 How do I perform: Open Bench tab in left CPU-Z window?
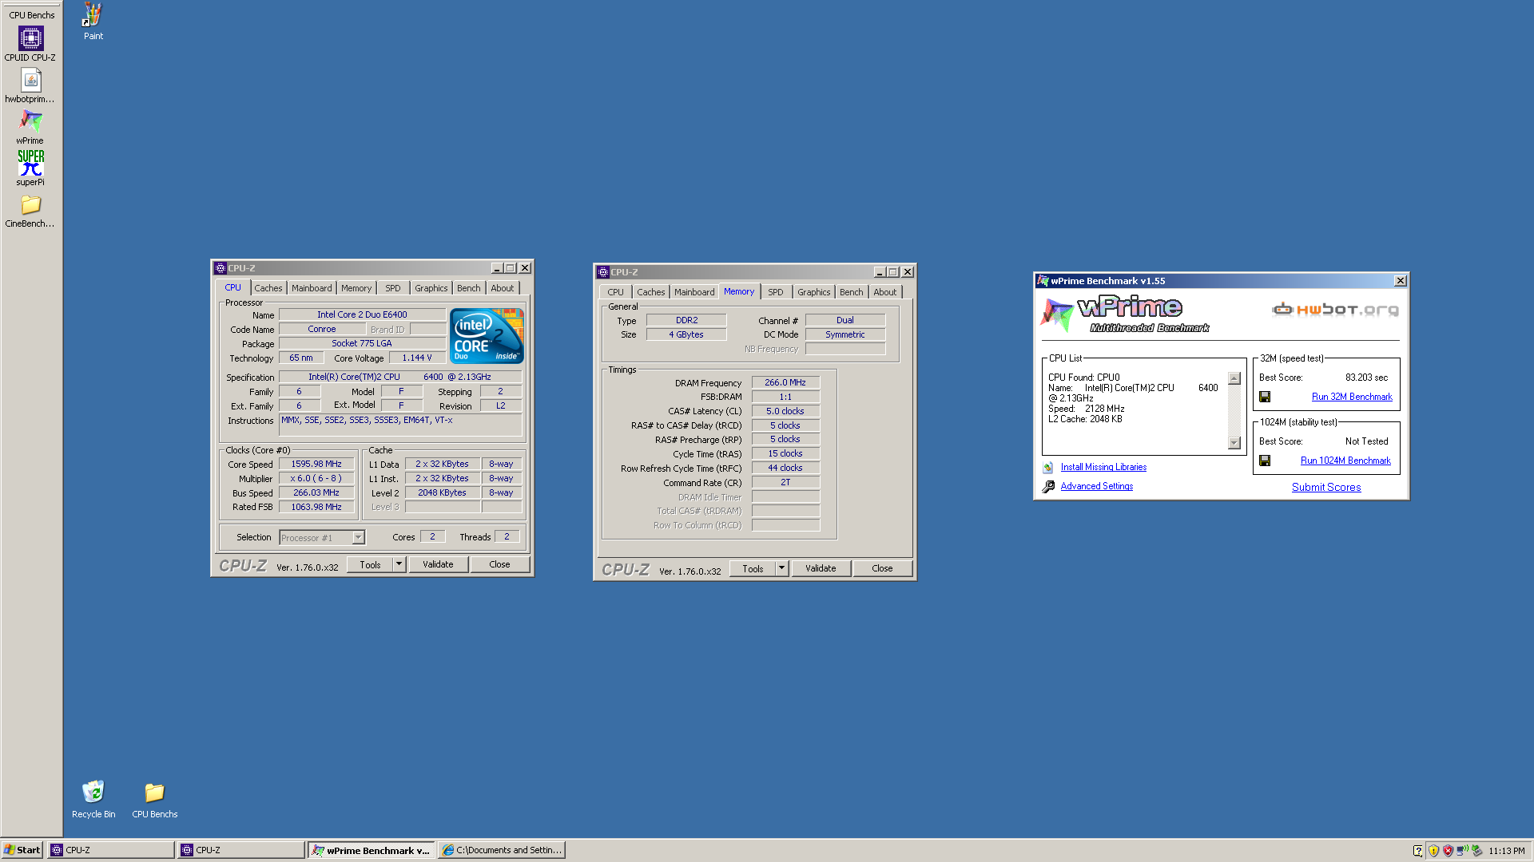coord(469,288)
